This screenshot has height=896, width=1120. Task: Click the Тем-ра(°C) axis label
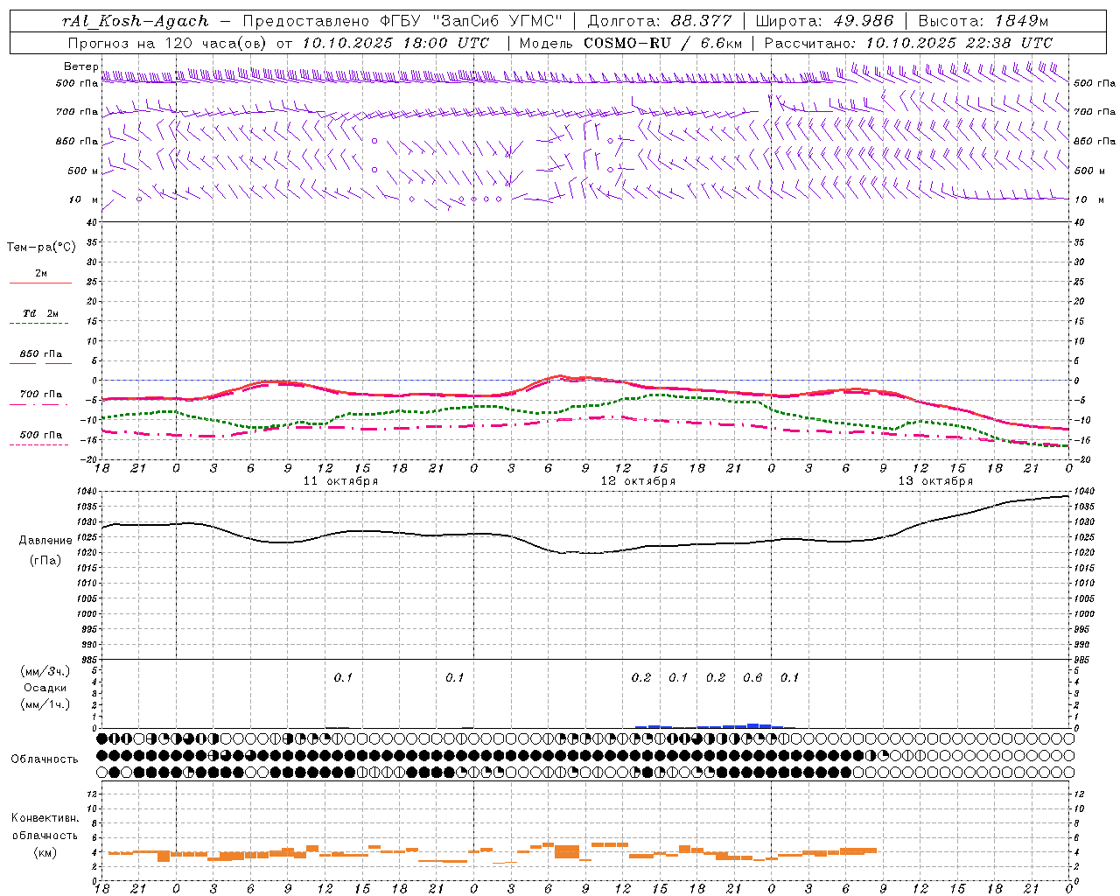tap(41, 248)
